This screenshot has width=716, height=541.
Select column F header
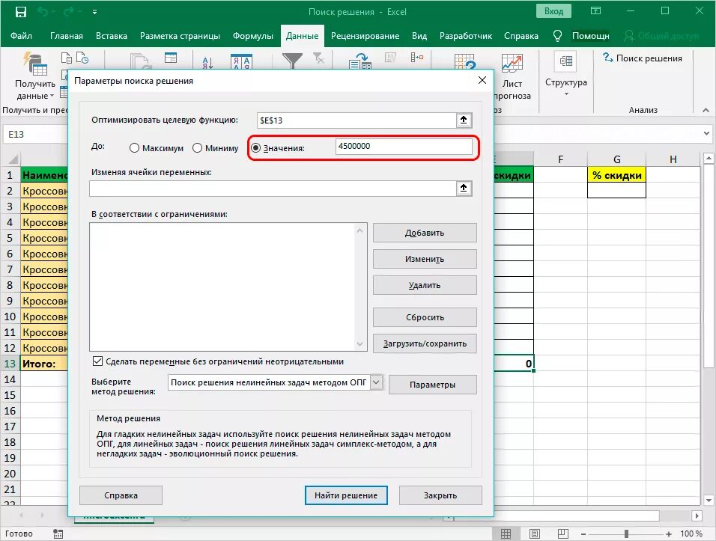560,159
